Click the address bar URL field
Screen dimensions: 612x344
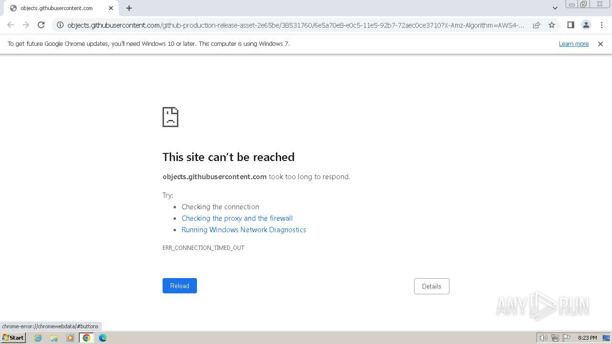point(295,25)
